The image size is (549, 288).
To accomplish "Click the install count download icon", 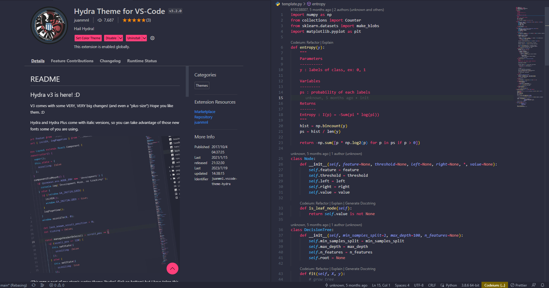I will [100, 20].
